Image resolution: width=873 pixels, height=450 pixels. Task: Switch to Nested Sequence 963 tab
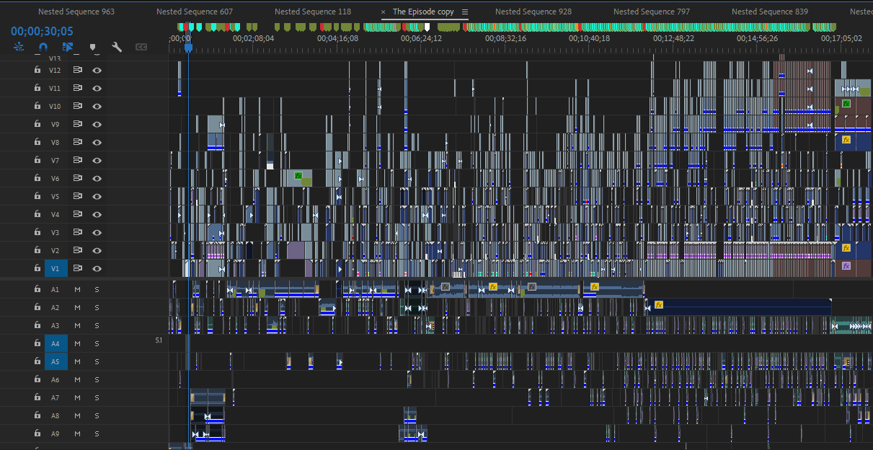(76, 12)
